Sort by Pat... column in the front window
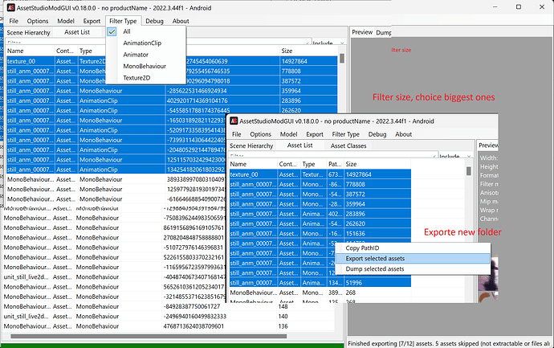This screenshot has width=554, height=348. coord(336,164)
